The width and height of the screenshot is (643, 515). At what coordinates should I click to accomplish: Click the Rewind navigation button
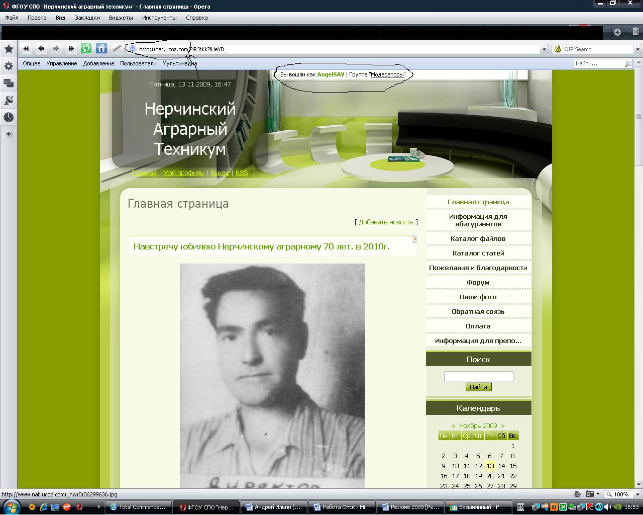pos(26,49)
